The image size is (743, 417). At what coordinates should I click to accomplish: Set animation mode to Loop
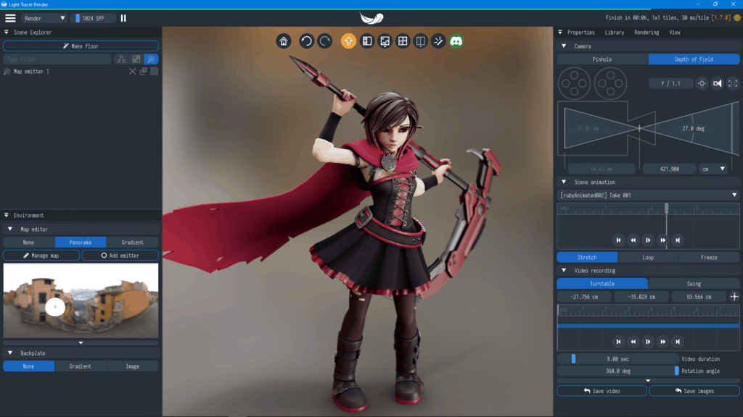pos(648,258)
